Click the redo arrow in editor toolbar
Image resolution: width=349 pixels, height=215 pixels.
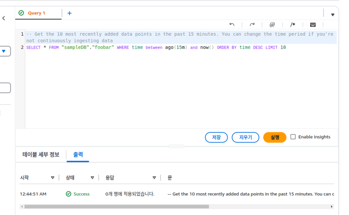252,25
